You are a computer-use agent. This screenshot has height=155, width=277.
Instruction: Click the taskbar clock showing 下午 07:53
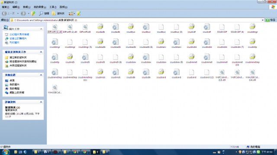pos(267,152)
